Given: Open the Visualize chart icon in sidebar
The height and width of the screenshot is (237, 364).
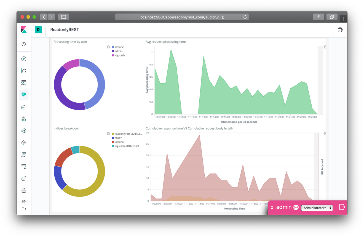Looking at the screenshot, I should click(x=24, y=71).
